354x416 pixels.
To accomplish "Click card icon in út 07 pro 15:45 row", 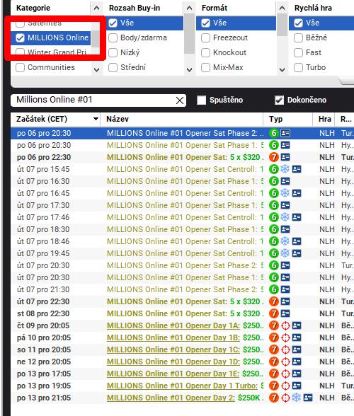I will point(297,169).
